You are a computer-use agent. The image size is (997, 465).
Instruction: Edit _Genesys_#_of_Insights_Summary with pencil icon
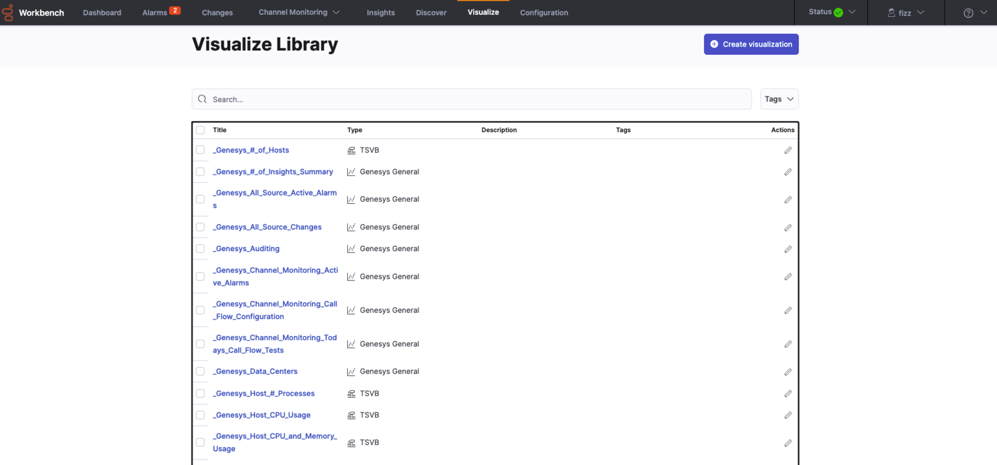pos(788,172)
